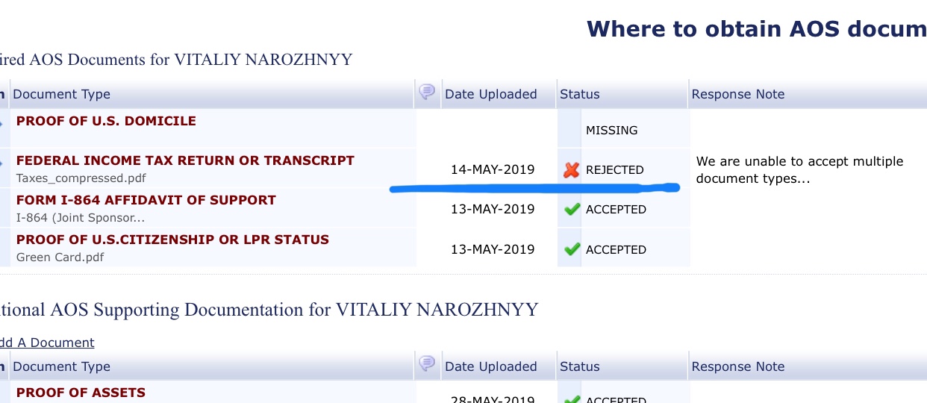Viewport: 927px width, 403px height.
Task: Click the I-864 (Joint Sponsor... file name
Action: 81,219
